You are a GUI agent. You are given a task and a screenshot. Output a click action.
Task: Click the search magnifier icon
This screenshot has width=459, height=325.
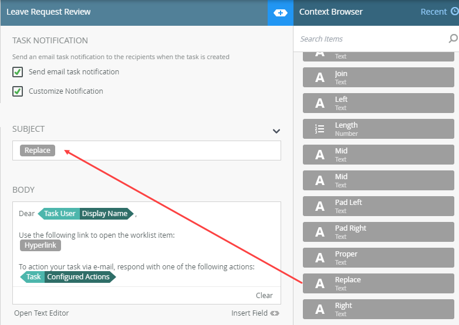(x=453, y=39)
